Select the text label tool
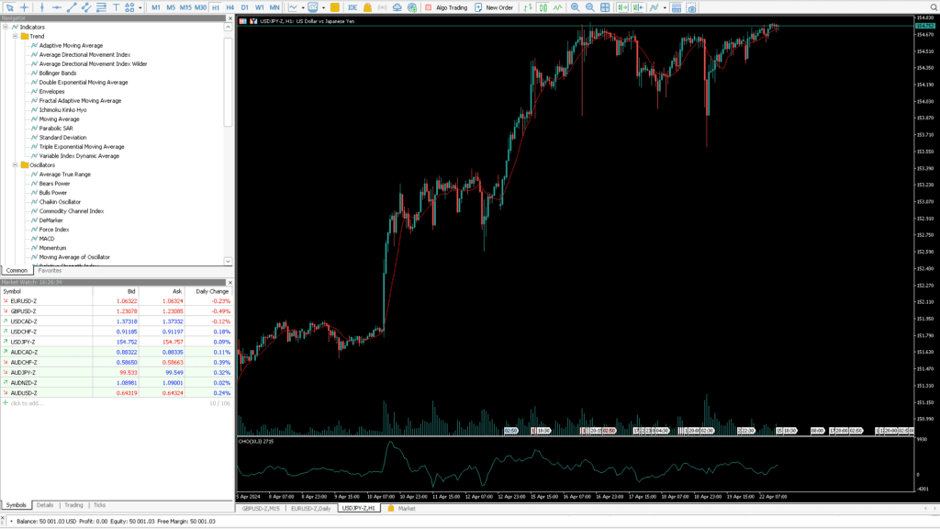This screenshot has width=940, height=529. 116,7
